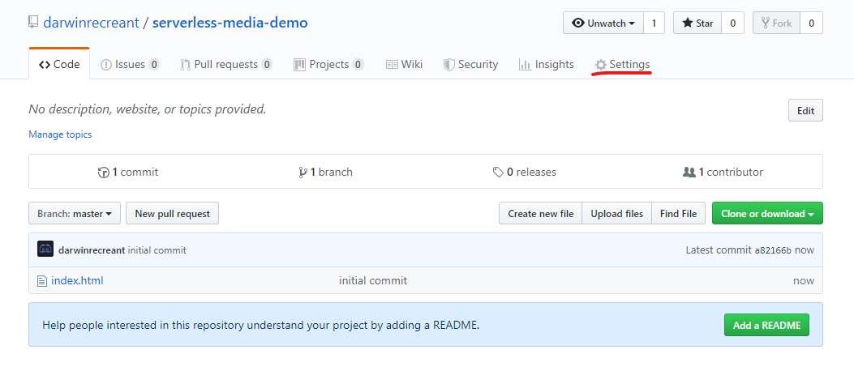This screenshot has width=854, height=371.
Task: Open the Security tab
Action: point(470,64)
